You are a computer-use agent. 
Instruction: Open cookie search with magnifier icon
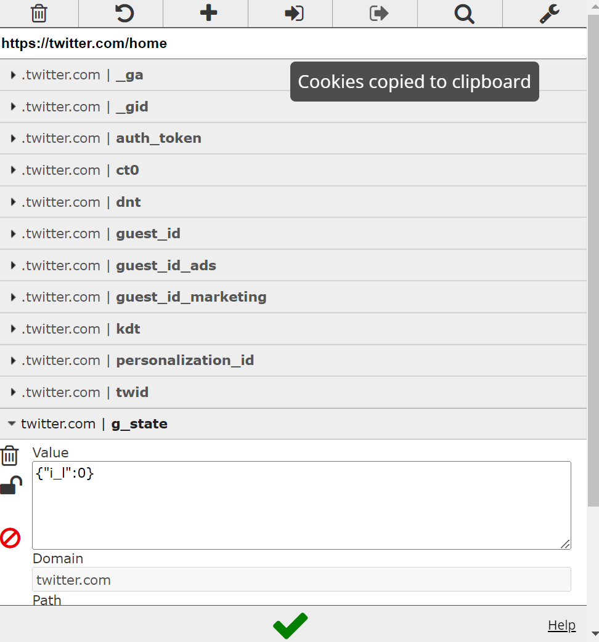click(464, 13)
